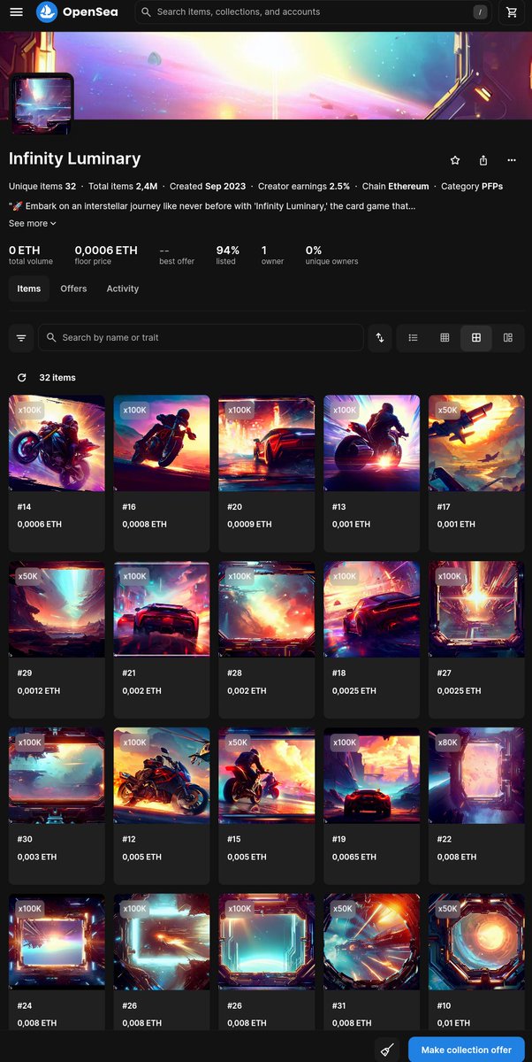
Task: Switch to small grid view
Action: point(445,337)
